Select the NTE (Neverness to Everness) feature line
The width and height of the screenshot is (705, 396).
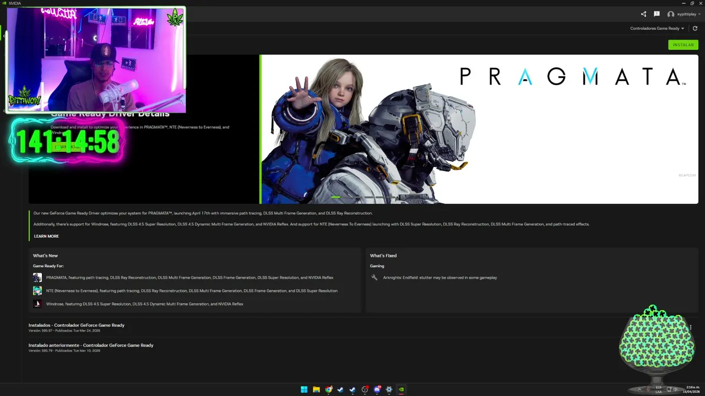click(192, 291)
